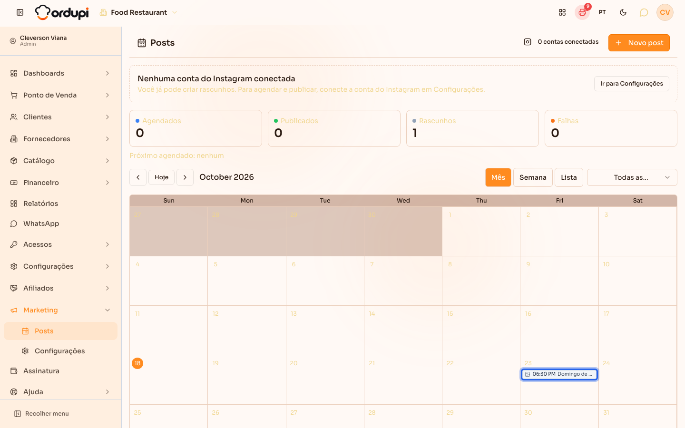
Task: Open Relatórios in the sidebar
Action: point(60,204)
